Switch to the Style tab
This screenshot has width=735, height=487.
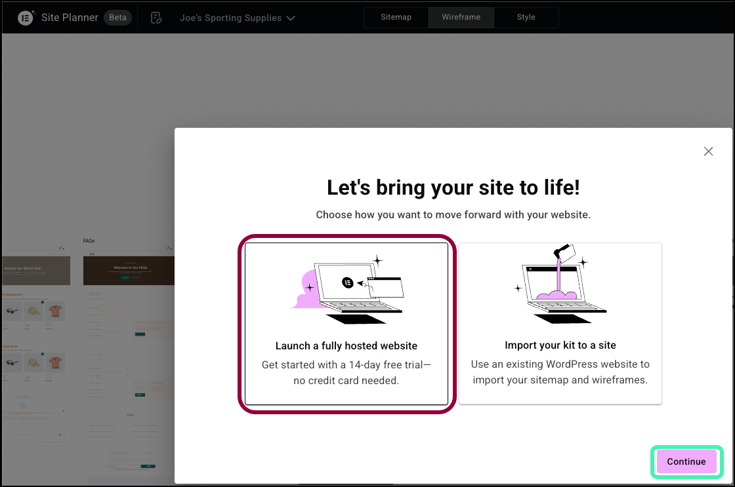526,17
